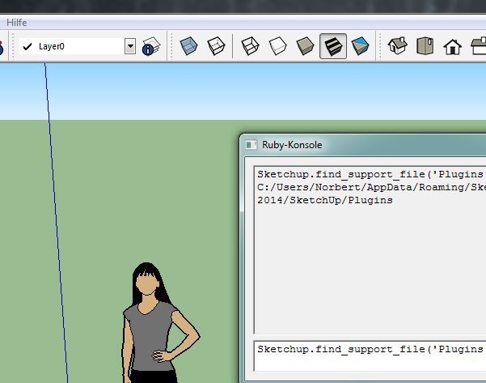
Task: Select the Right view house icon
Action: point(479,46)
